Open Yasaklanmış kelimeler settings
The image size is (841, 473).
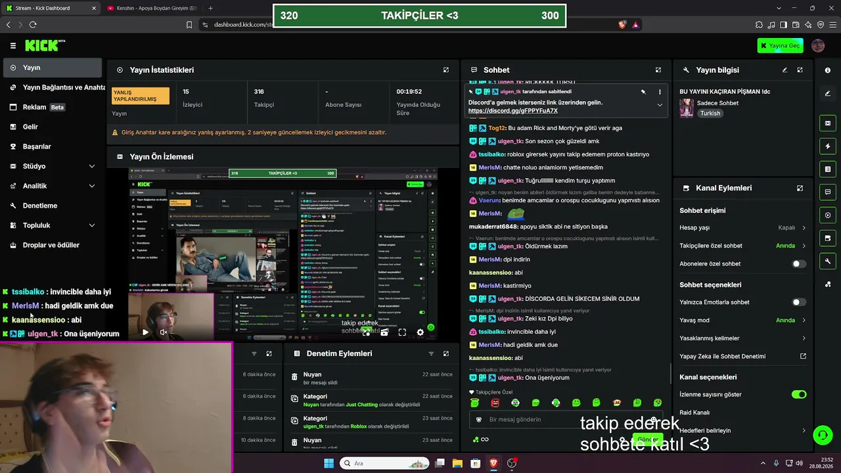coord(742,338)
